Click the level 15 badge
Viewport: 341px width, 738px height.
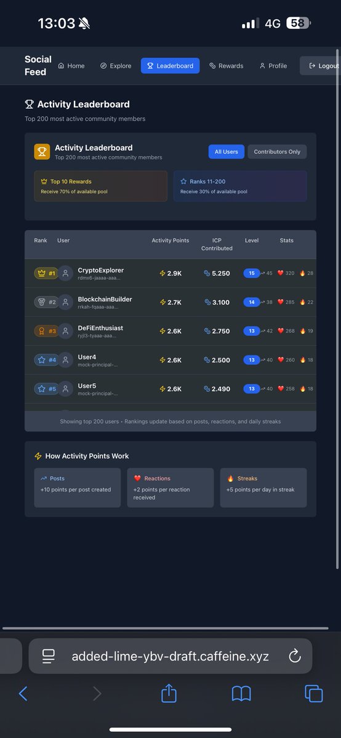coord(252,273)
